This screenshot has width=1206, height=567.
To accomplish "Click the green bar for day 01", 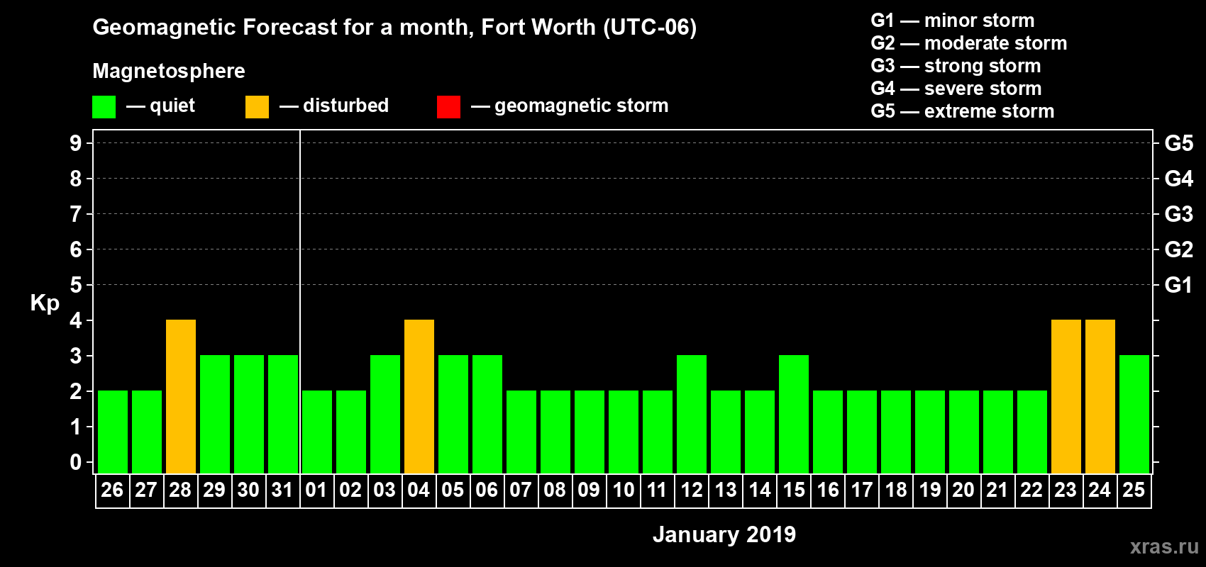I will pyautogui.click(x=317, y=432).
